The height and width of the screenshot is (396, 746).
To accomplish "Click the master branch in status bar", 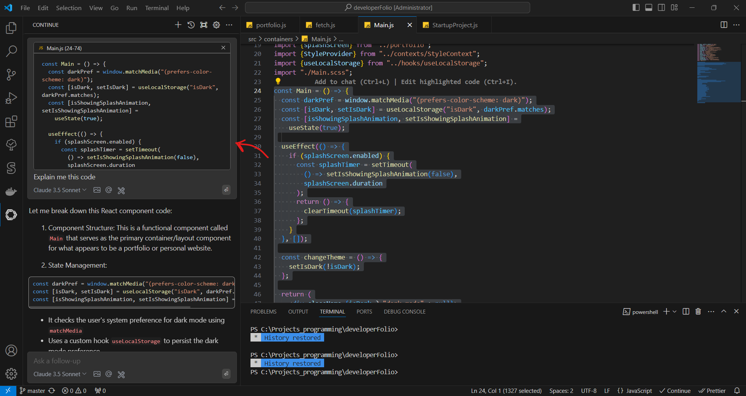I will (x=33, y=391).
